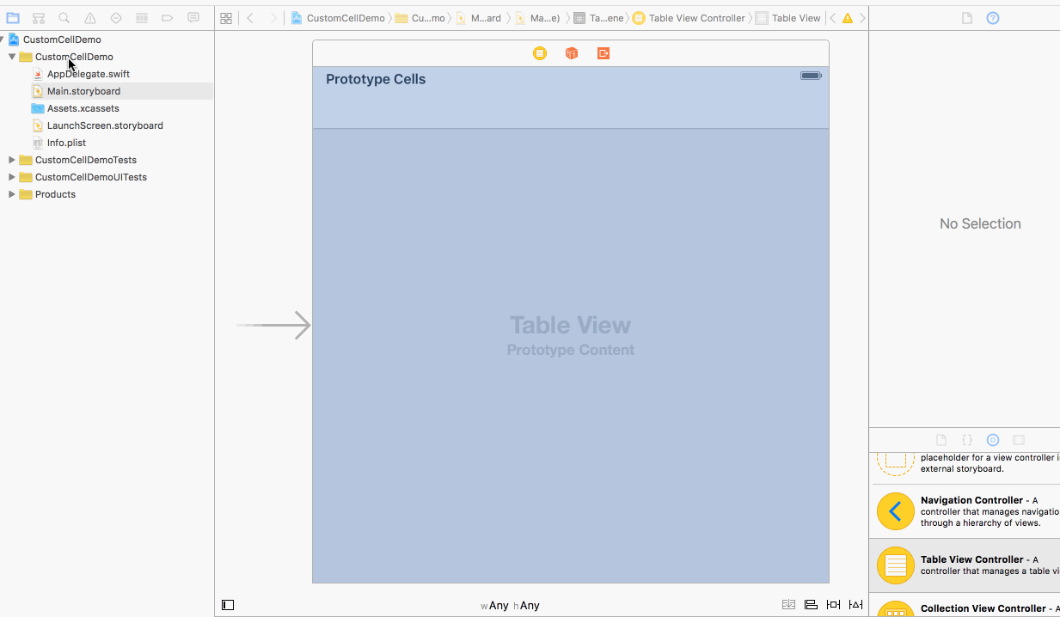The image size is (1060, 617).
Task: Open Resolve Auto Layout Issues menu
Action: point(855,605)
